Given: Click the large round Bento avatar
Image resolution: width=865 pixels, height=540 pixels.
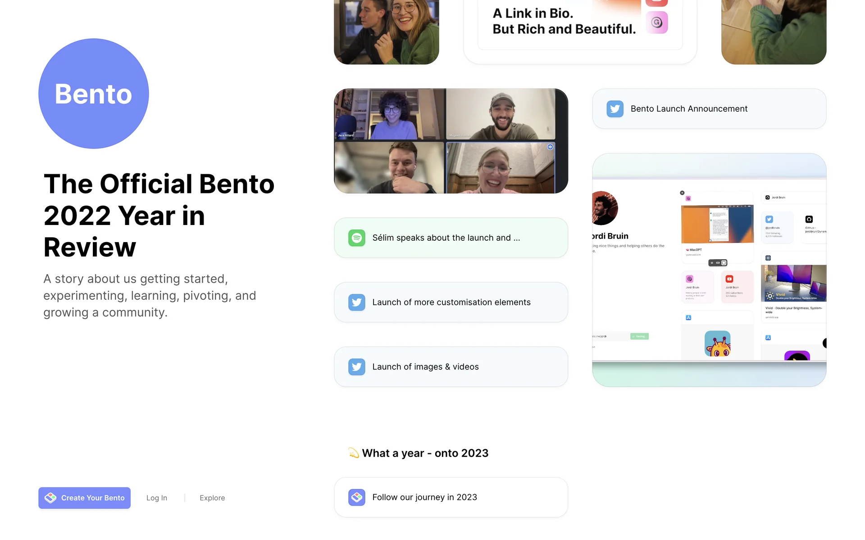Looking at the screenshot, I should [94, 94].
